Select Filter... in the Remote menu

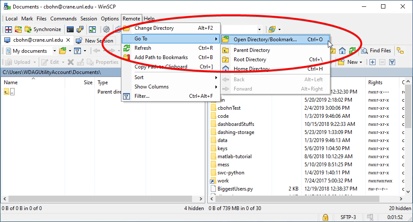click(171, 96)
